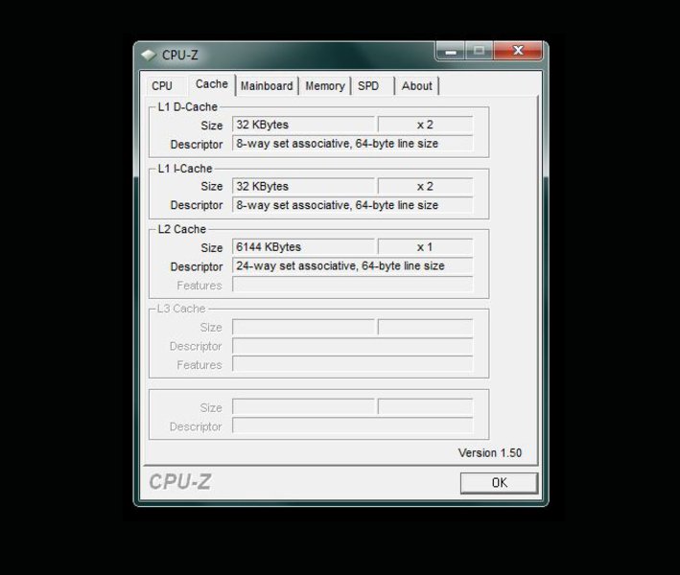
Task: Click the L1 I-Cache size field
Action: (x=303, y=186)
